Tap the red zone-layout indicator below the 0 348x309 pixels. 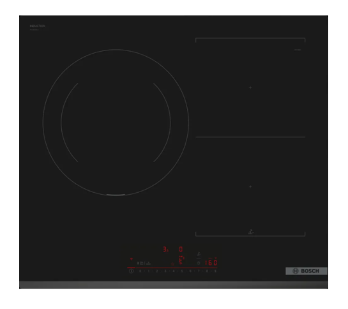[181, 260]
